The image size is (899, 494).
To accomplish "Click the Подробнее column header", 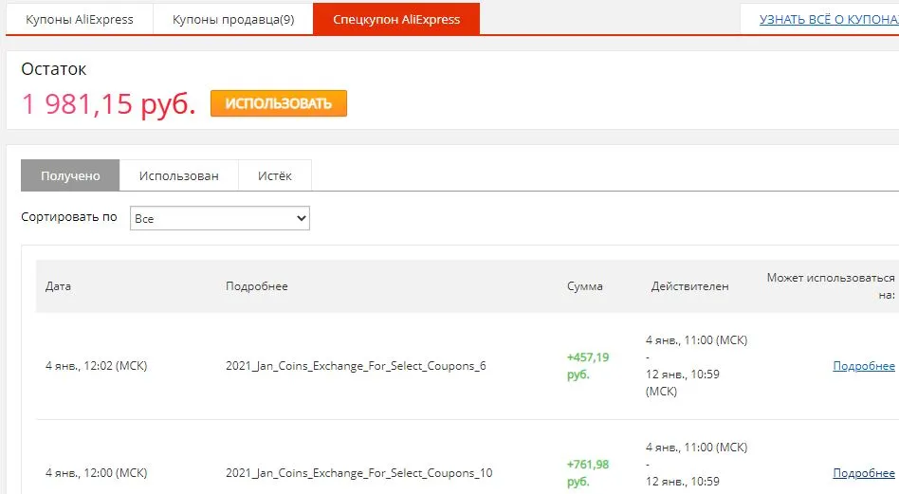I will [x=257, y=286].
